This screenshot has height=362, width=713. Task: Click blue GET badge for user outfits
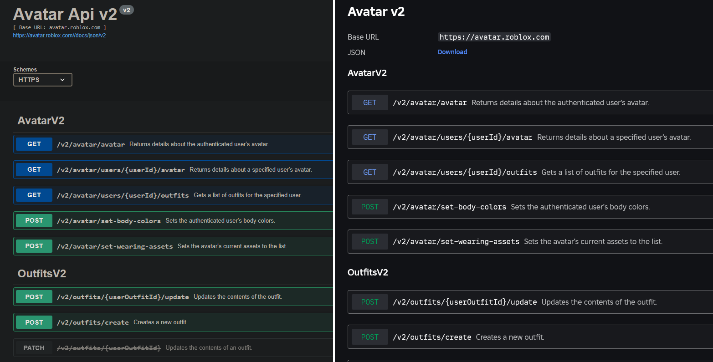pos(34,195)
